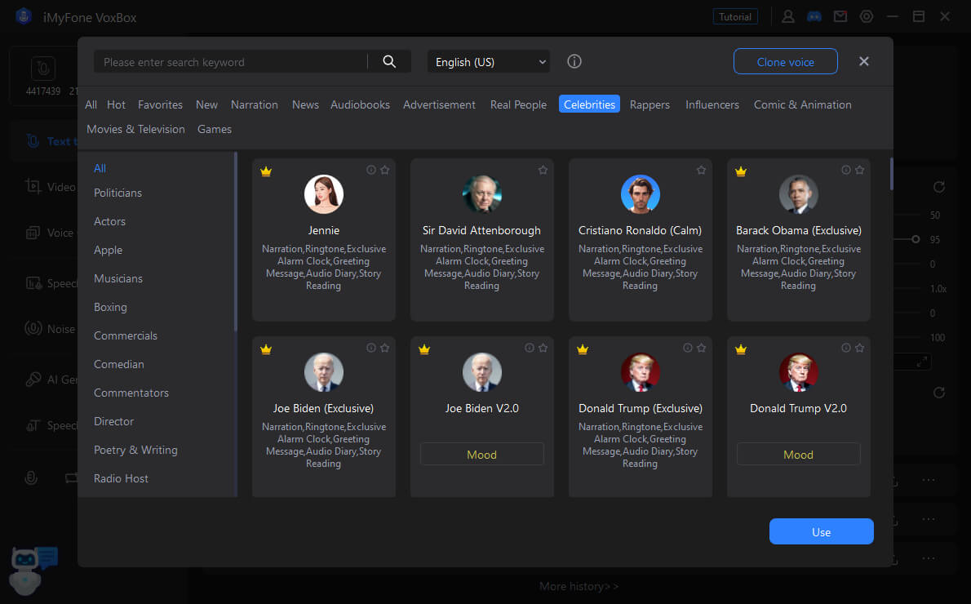Switch to the Audiobooks tab

(x=360, y=104)
